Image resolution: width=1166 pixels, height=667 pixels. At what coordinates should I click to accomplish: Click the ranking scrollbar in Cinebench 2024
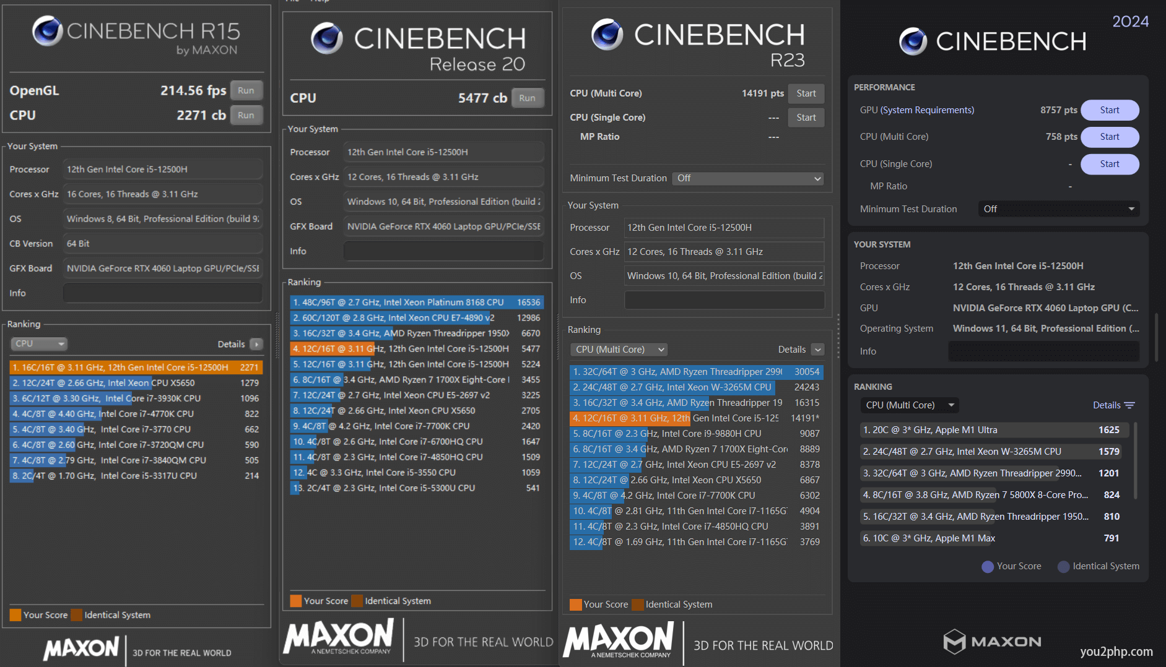pos(1135,461)
